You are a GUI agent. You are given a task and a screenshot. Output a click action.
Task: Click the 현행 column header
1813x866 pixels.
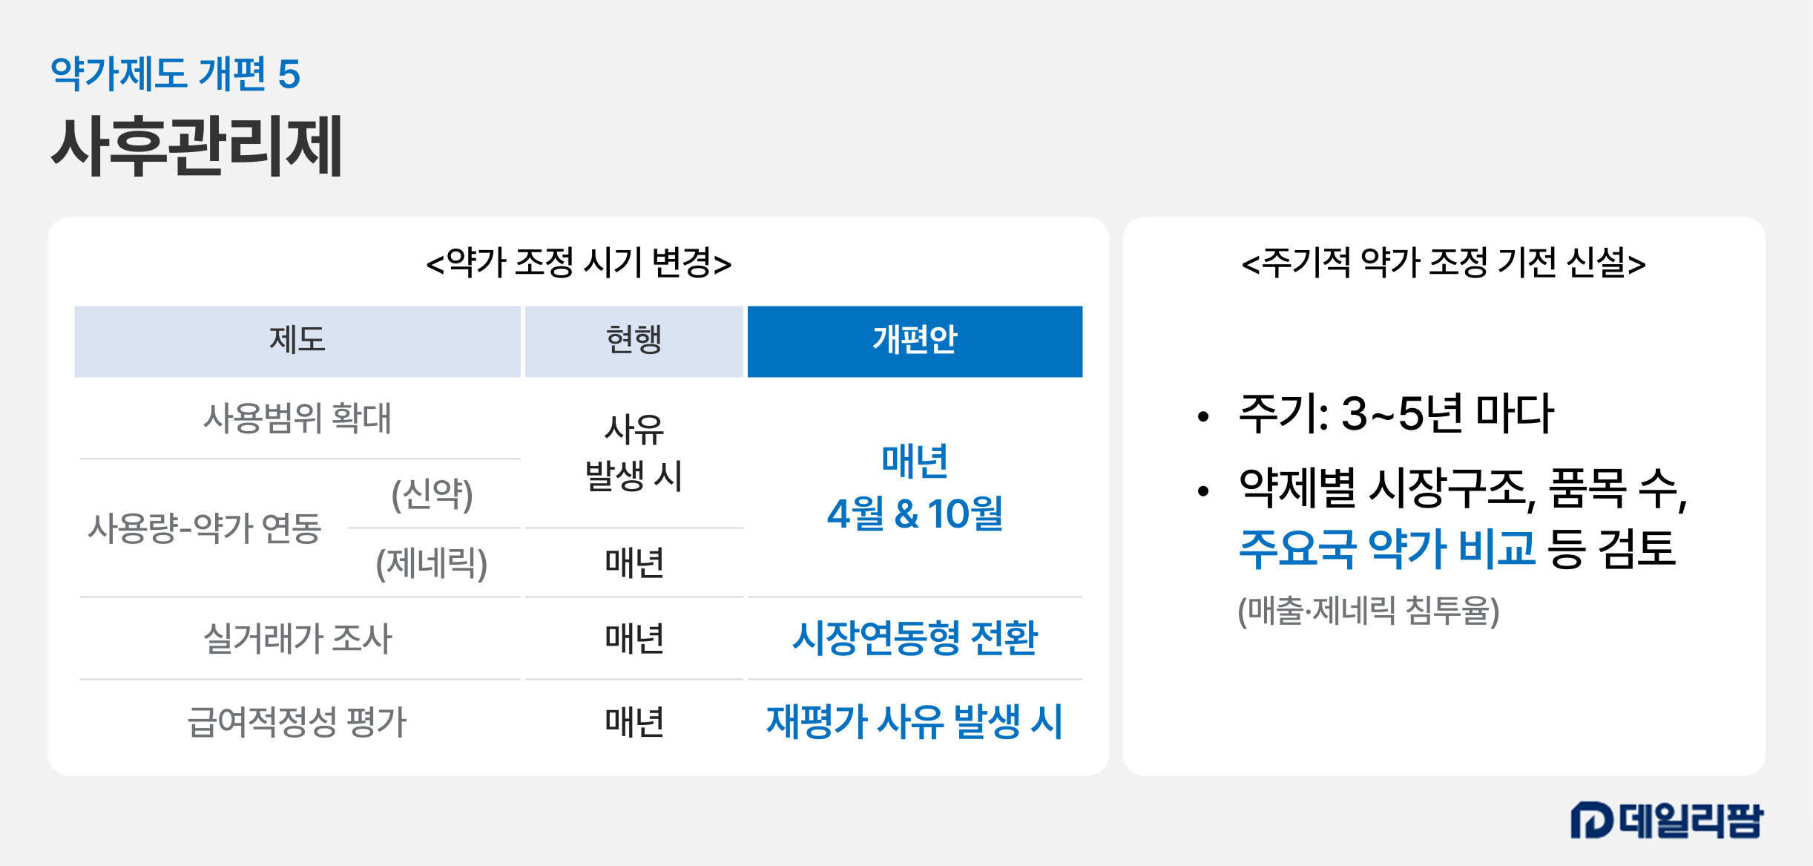(634, 341)
